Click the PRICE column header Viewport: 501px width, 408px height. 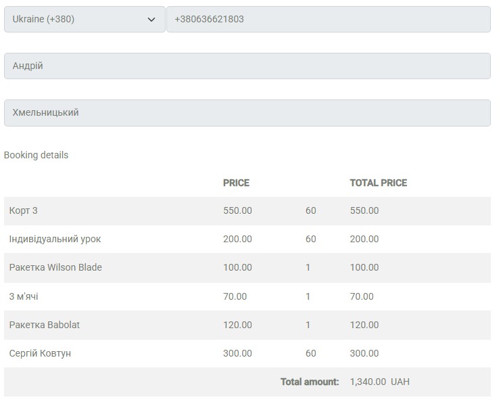[x=236, y=183]
